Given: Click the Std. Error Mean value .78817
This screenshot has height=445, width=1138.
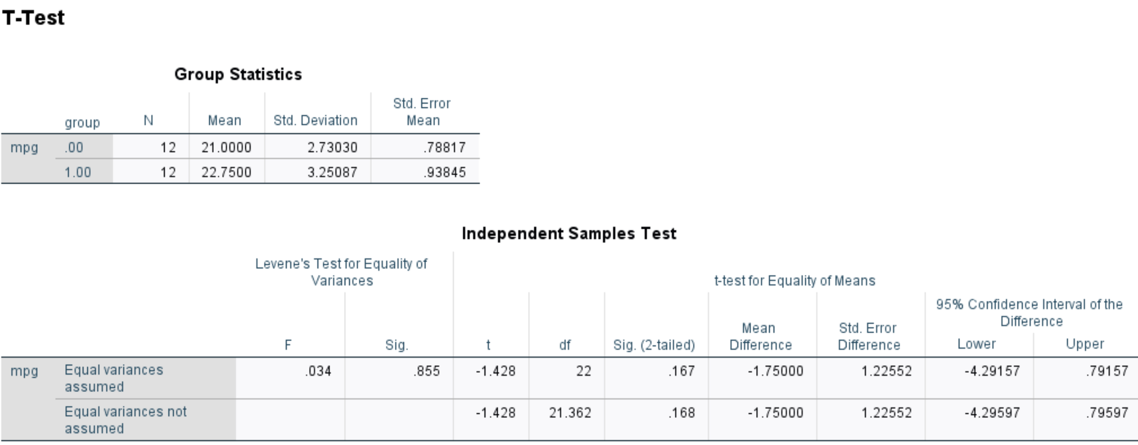Looking at the screenshot, I should click(445, 147).
